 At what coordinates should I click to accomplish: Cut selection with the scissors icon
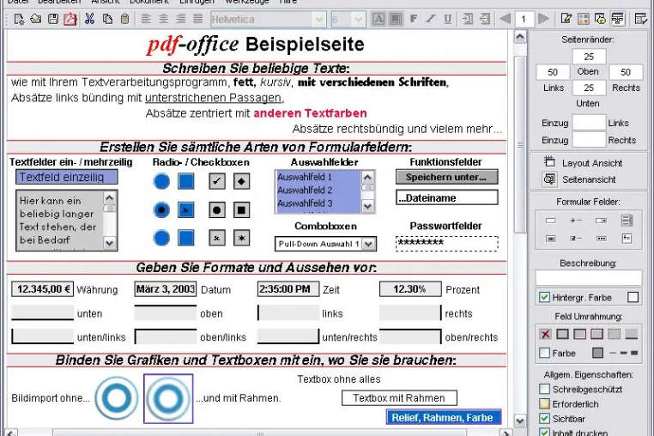[x=89, y=19]
